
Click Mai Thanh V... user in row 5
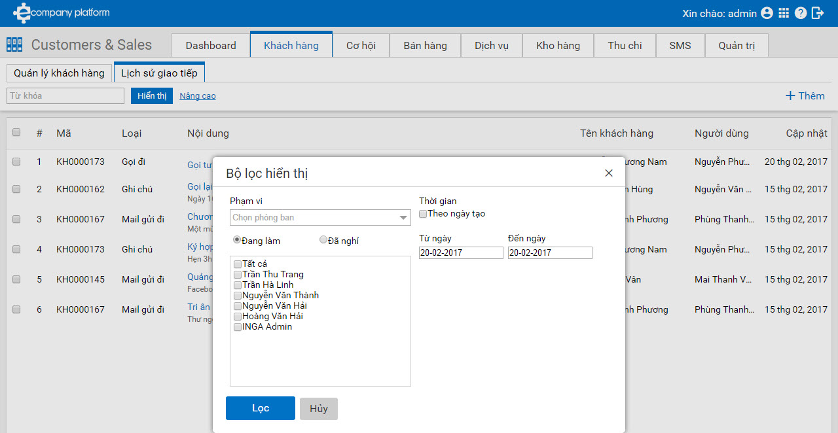click(723, 279)
